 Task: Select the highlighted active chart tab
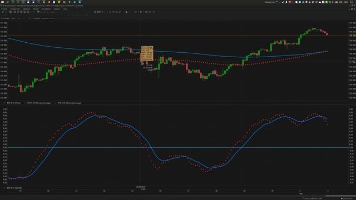click(x=48, y=18)
